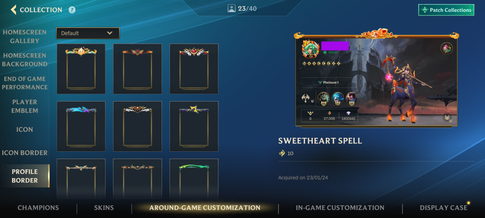Tap the round champion icon in the preview corner
This screenshot has height=218, width=485.
point(447,48)
